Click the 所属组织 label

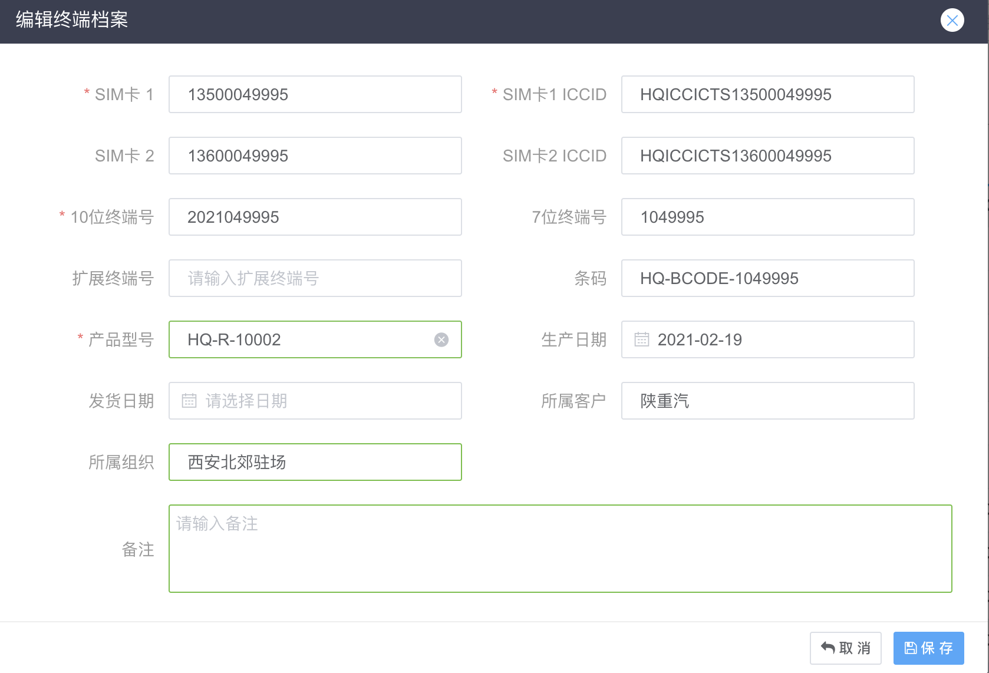121,462
